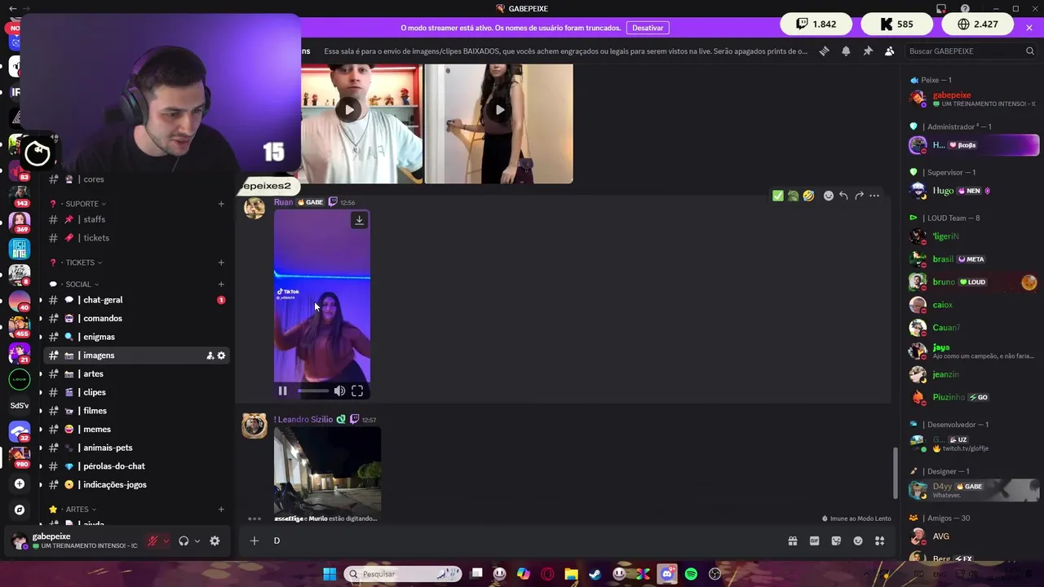Add a server with plus icon
The width and height of the screenshot is (1044, 587).
tap(20, 484)
